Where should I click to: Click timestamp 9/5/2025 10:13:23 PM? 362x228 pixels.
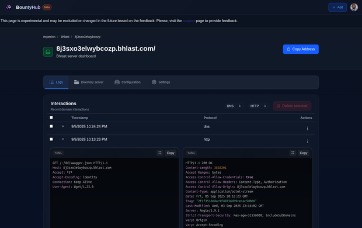tap(89, 140)
